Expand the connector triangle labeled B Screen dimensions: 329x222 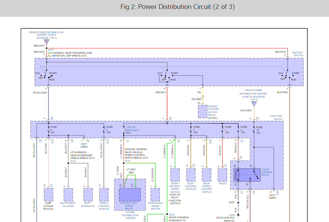tap(47, 41)
